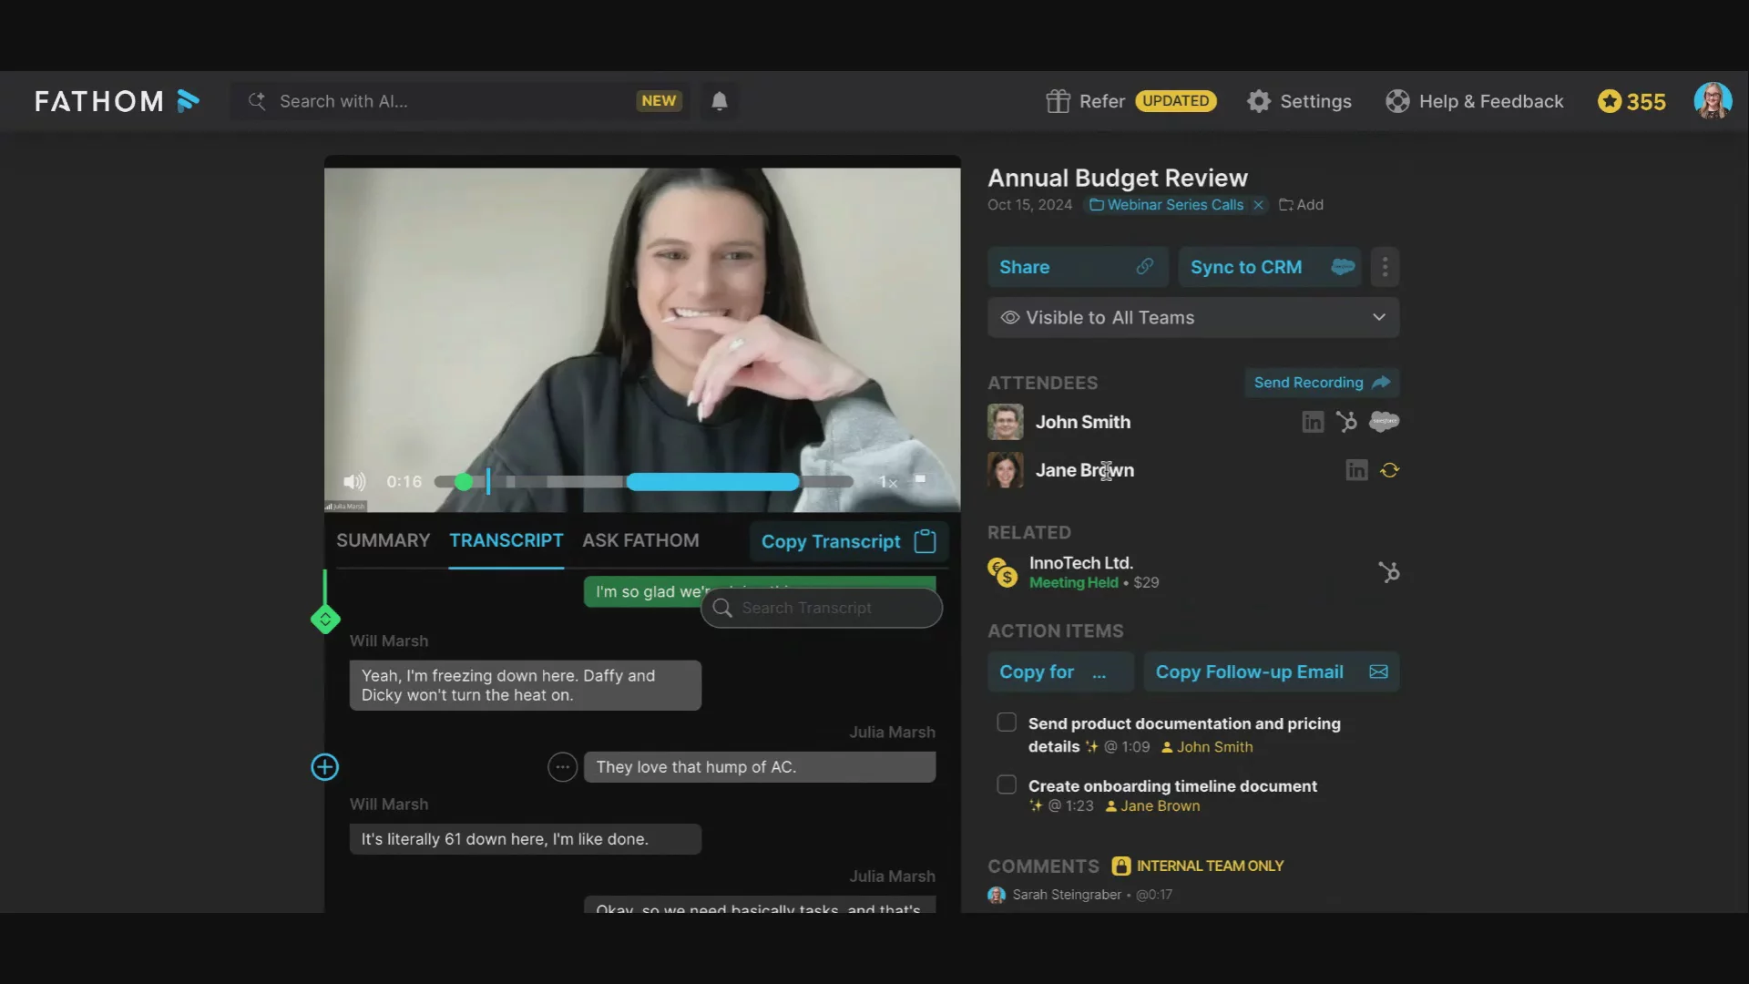This screenshot has width=1749, height=984.
Task: Select the TRANSCRIPT tab
Action: pos(506,540)
